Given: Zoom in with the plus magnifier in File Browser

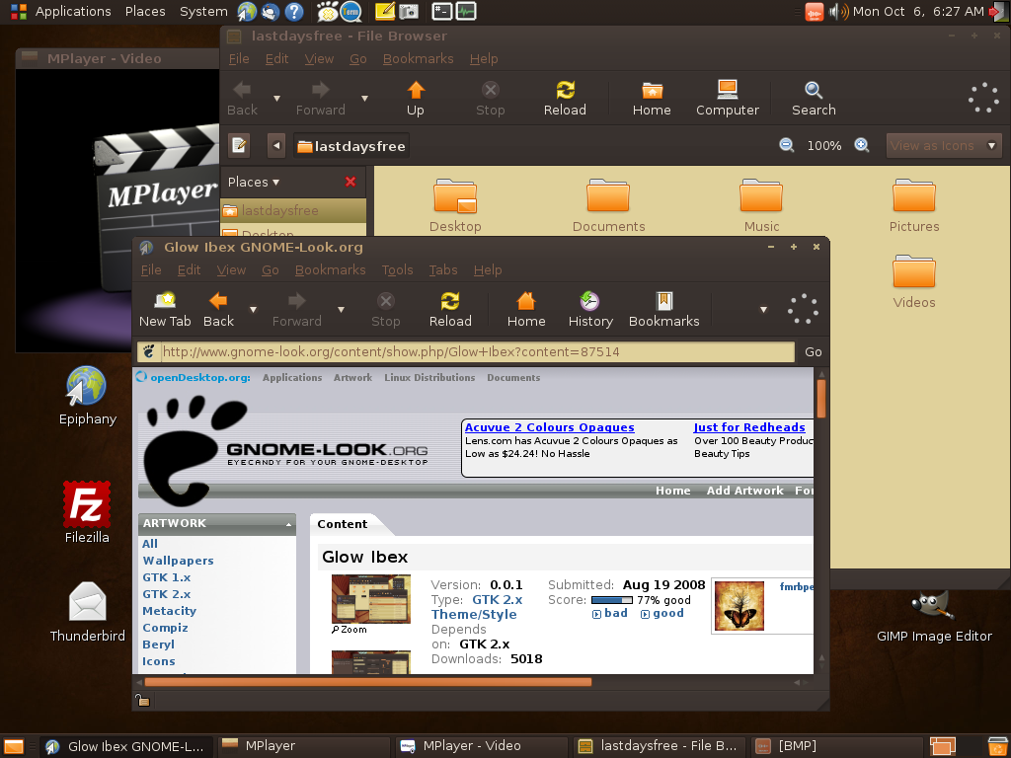Looking at the screenshot, I should [x=861, y=145].
